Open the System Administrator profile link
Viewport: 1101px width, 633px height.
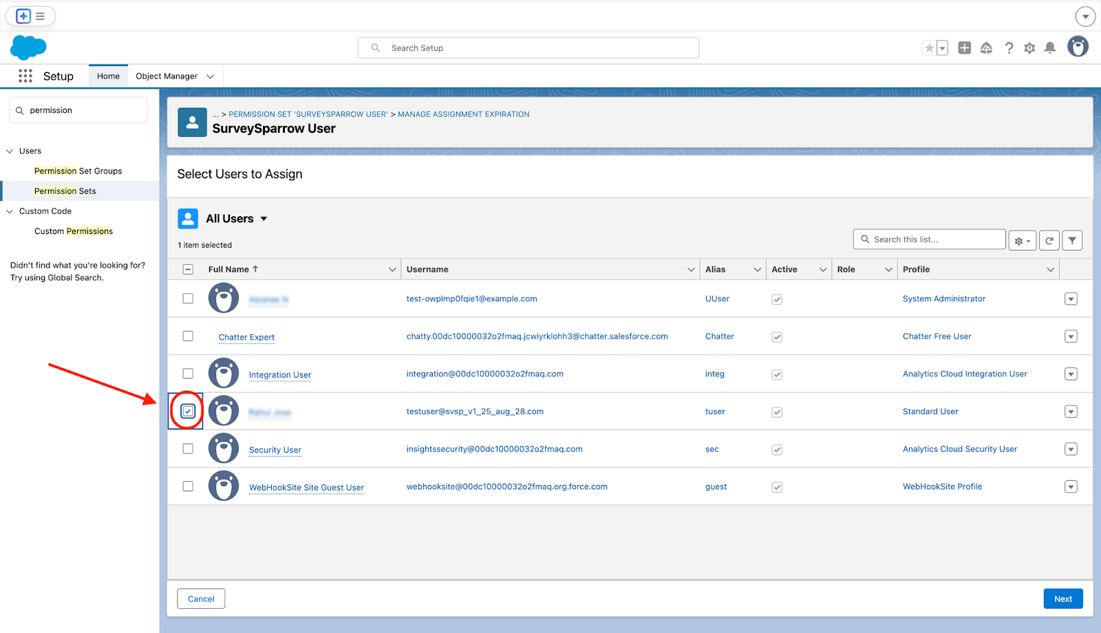click(943, 299)
